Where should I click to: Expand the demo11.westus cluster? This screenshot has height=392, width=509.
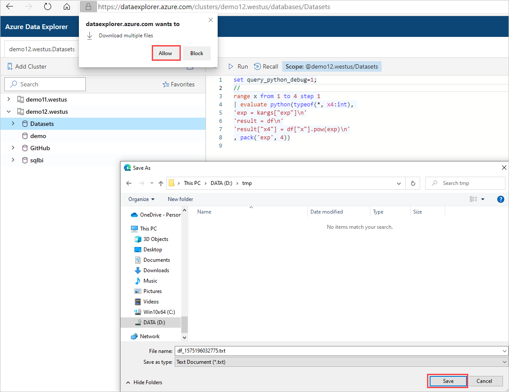pos(9,99)
